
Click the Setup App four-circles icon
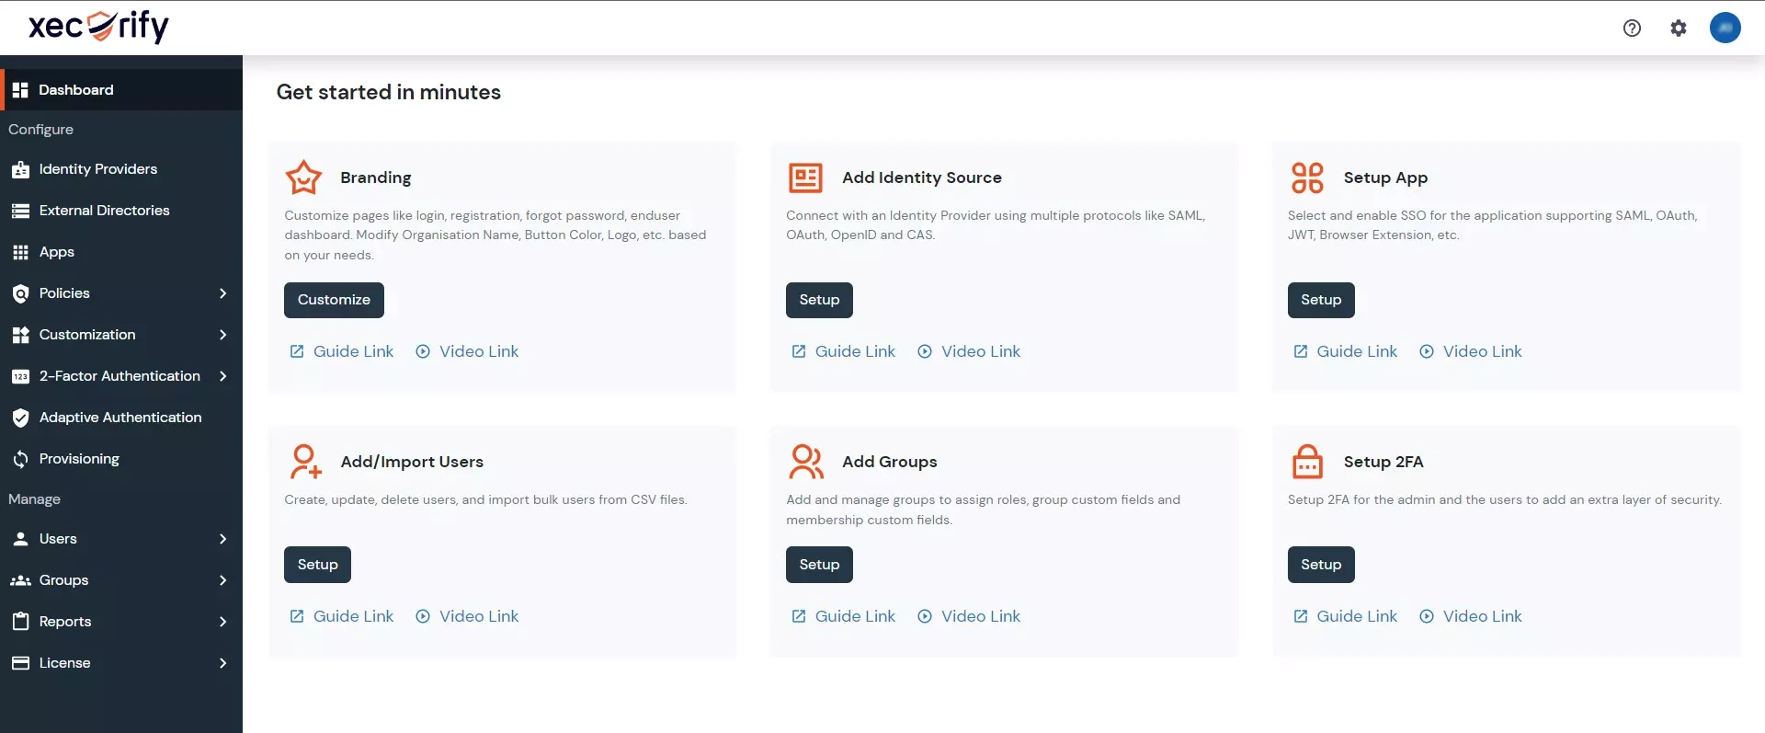click(x=1307, y=178)
